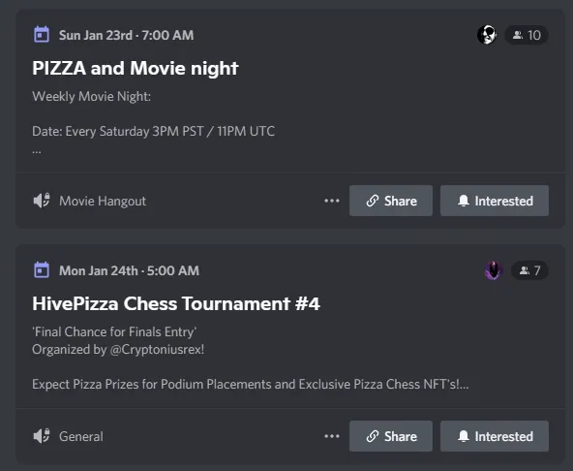Click calendar icon beside Sun Jan 23rd
Screen dimensions: 573x471
pos(42,35)
